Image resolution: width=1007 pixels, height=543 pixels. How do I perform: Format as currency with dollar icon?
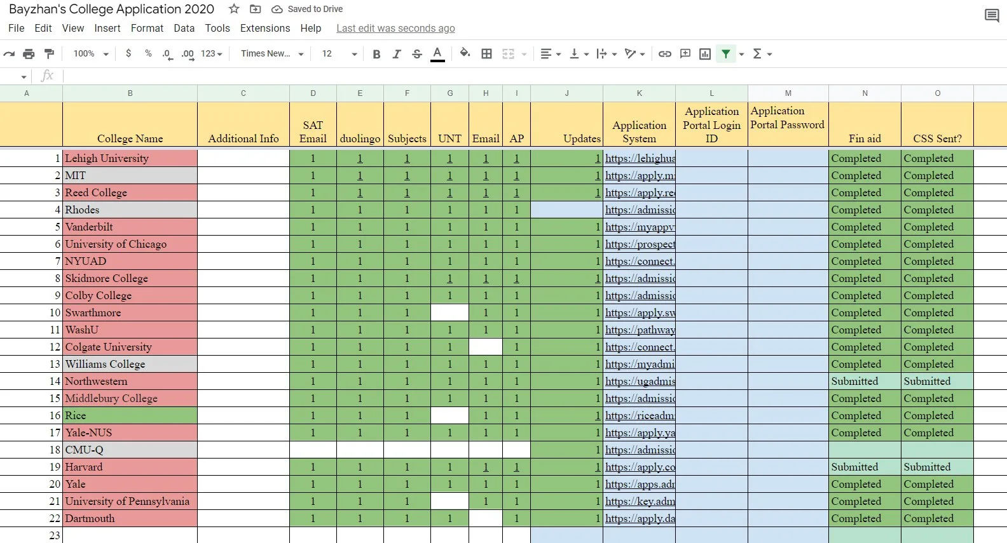[128, 54]
